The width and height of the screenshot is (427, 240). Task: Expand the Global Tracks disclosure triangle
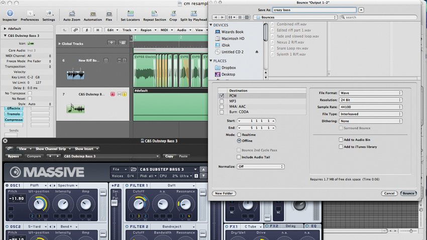tap(59, 44)
